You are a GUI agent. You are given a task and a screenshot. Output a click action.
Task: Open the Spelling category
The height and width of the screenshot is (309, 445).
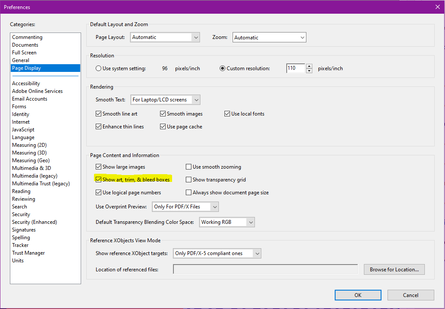[21, 237]
